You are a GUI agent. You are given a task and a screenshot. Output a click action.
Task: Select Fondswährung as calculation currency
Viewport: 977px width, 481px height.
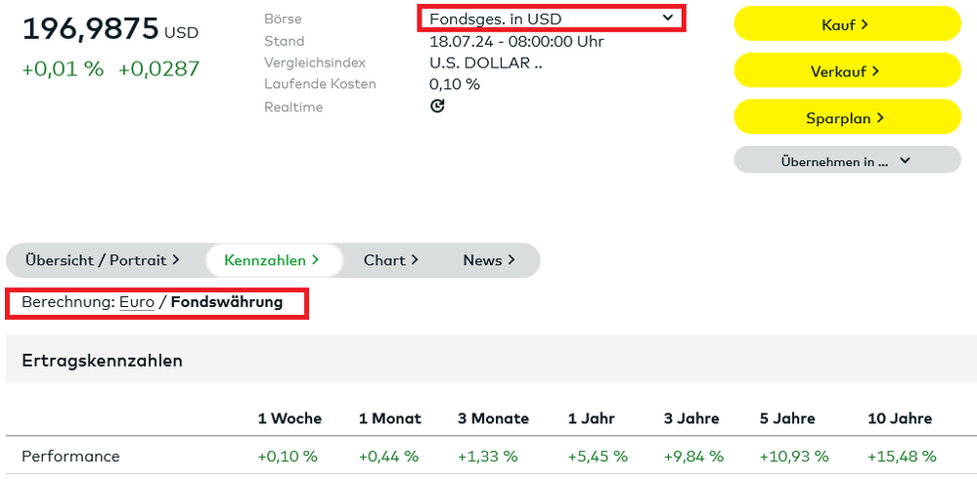227,302
